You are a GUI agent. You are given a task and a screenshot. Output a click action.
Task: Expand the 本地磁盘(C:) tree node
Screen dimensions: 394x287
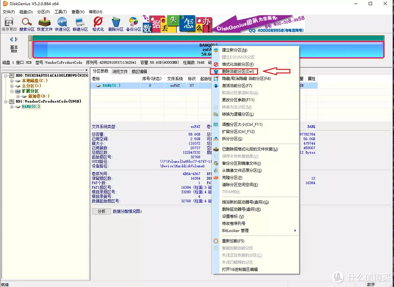(x=12, y=81)
